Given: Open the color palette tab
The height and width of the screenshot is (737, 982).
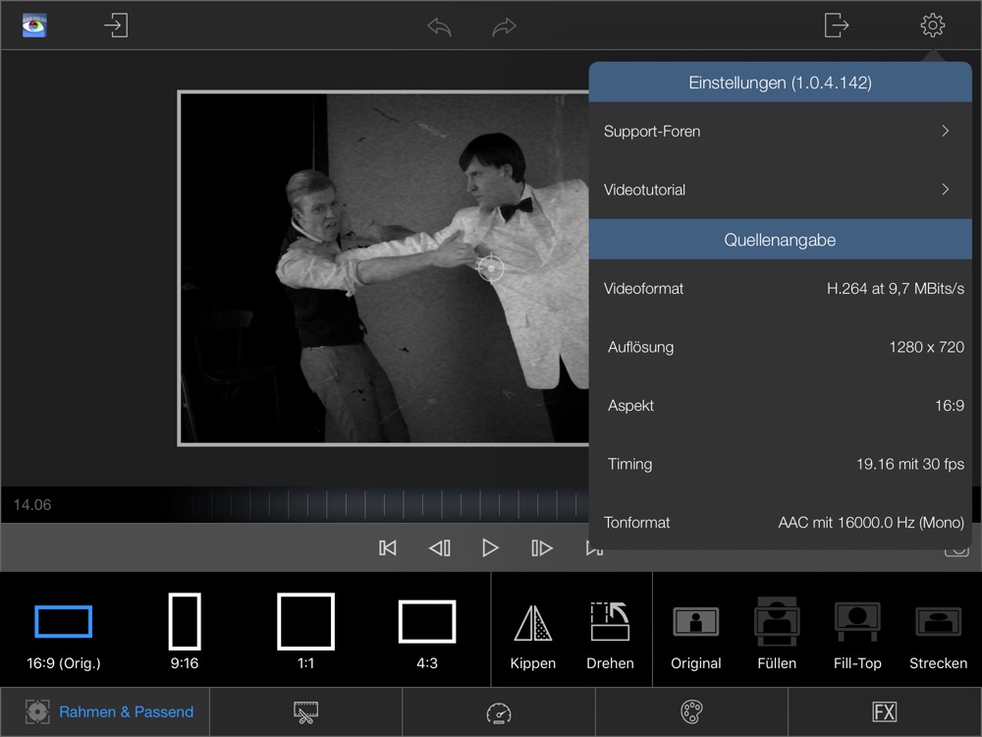Looking at the screenshot, I should [x=692, y=712].
